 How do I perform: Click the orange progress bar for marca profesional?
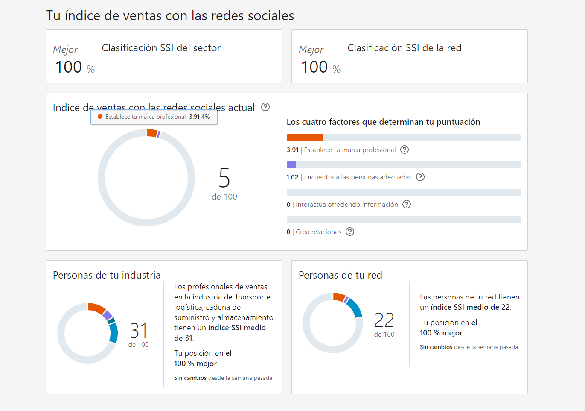[x=305, y=138]
